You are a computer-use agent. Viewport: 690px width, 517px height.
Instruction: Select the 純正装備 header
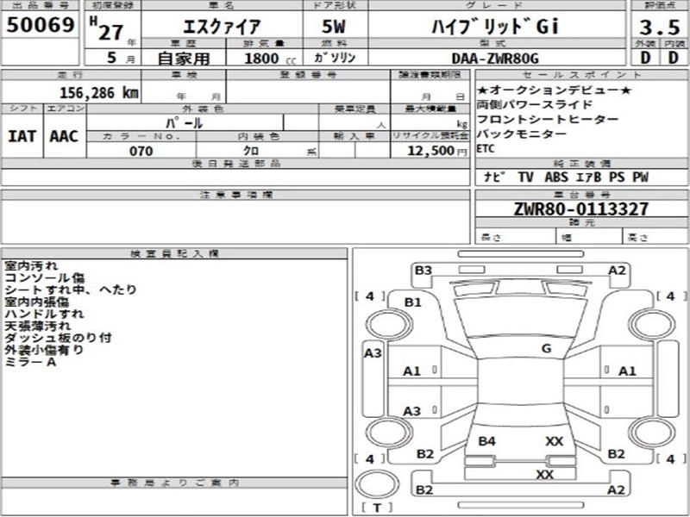tap(581, 164)
